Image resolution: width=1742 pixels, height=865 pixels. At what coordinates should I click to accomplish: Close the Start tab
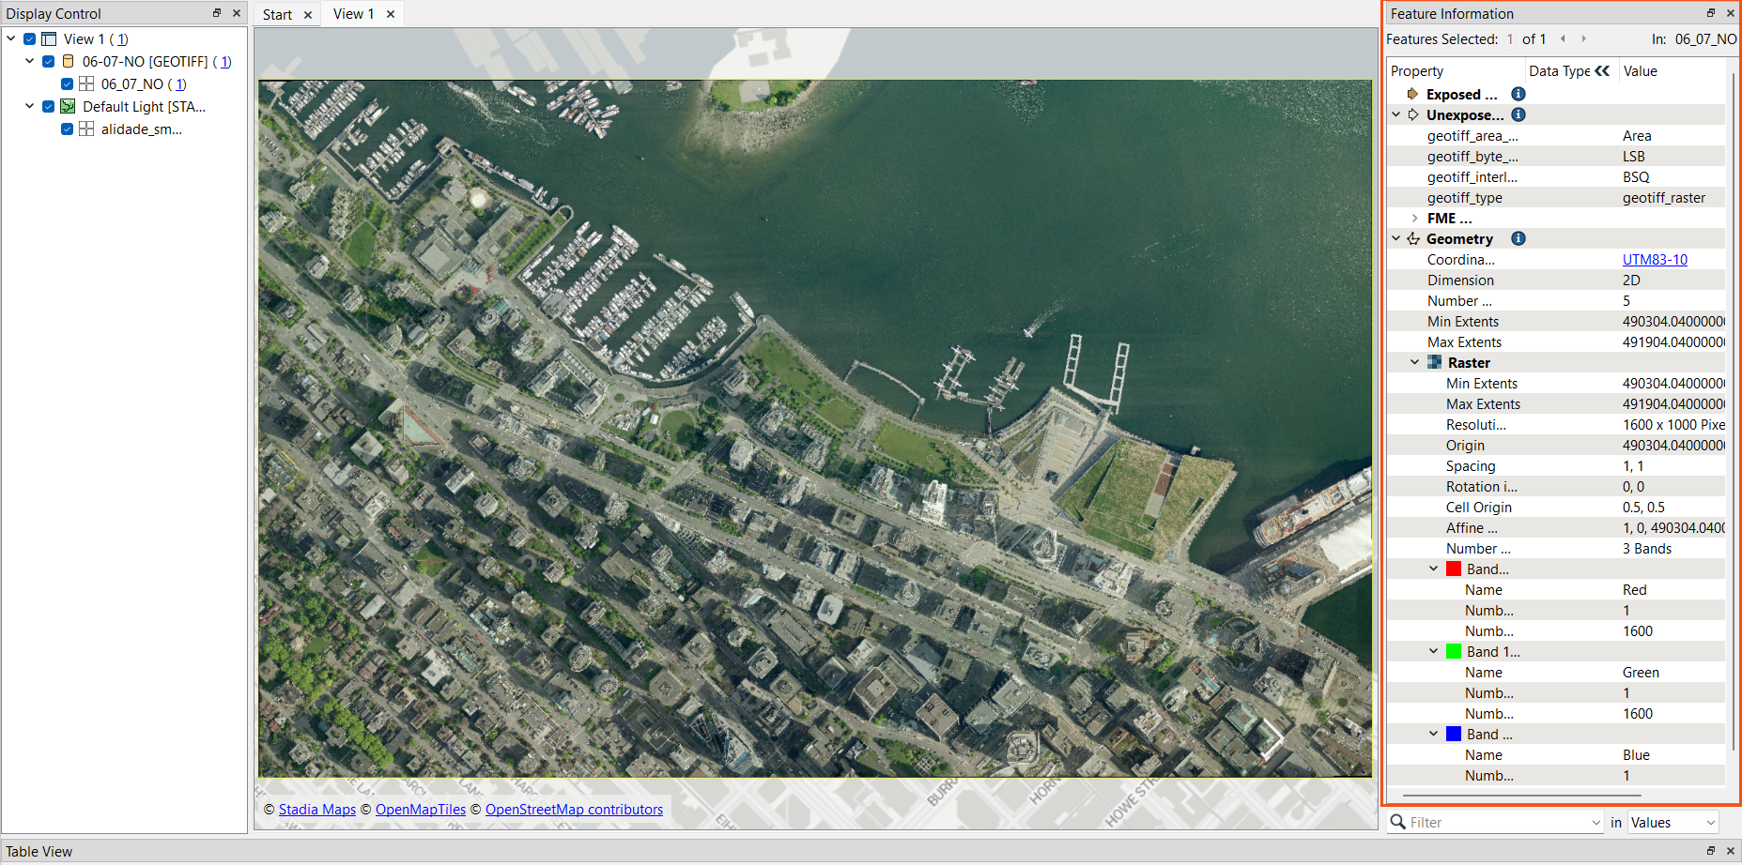[307, 15]
